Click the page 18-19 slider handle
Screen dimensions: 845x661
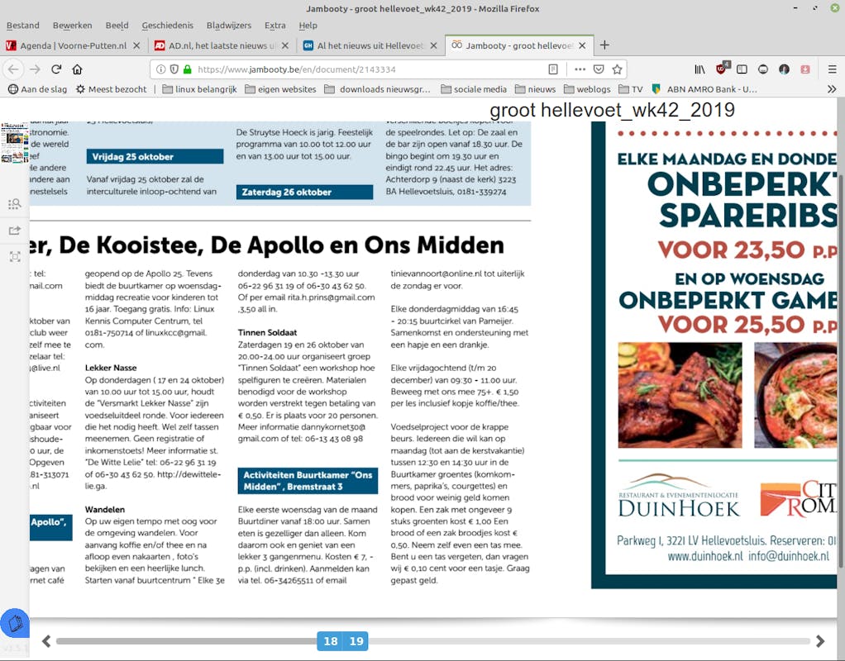click(342, 641)
